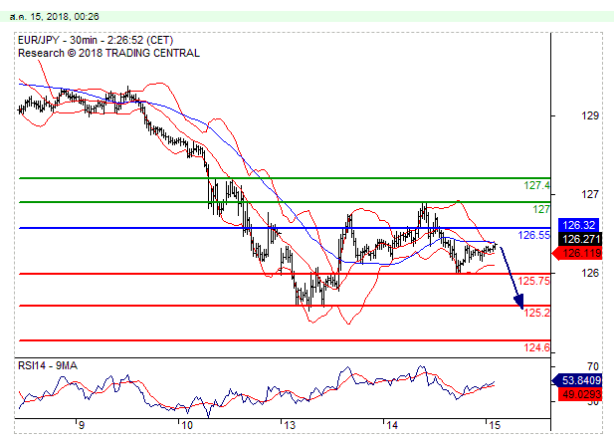Click the 126.55 blue pivot label
The width and height of the screenshot is (614, 440).
536,235
